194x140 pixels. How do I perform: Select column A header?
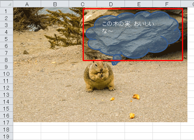point(27,4)
